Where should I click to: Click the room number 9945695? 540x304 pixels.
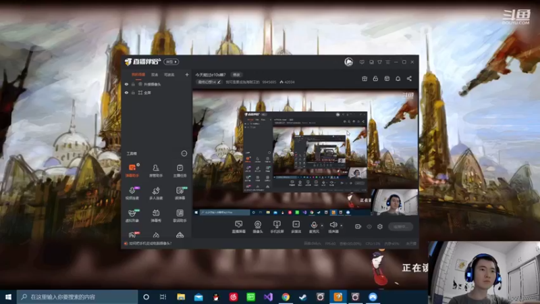click(x=269, y=82)
